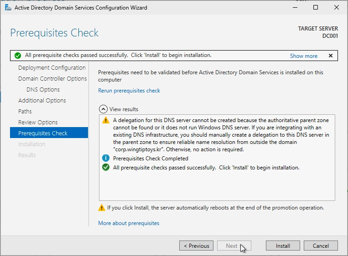This screenshot has height=256, width=348.
Task: Collapse the View results section
Action: pyautogui.click(x=103, y=109)
